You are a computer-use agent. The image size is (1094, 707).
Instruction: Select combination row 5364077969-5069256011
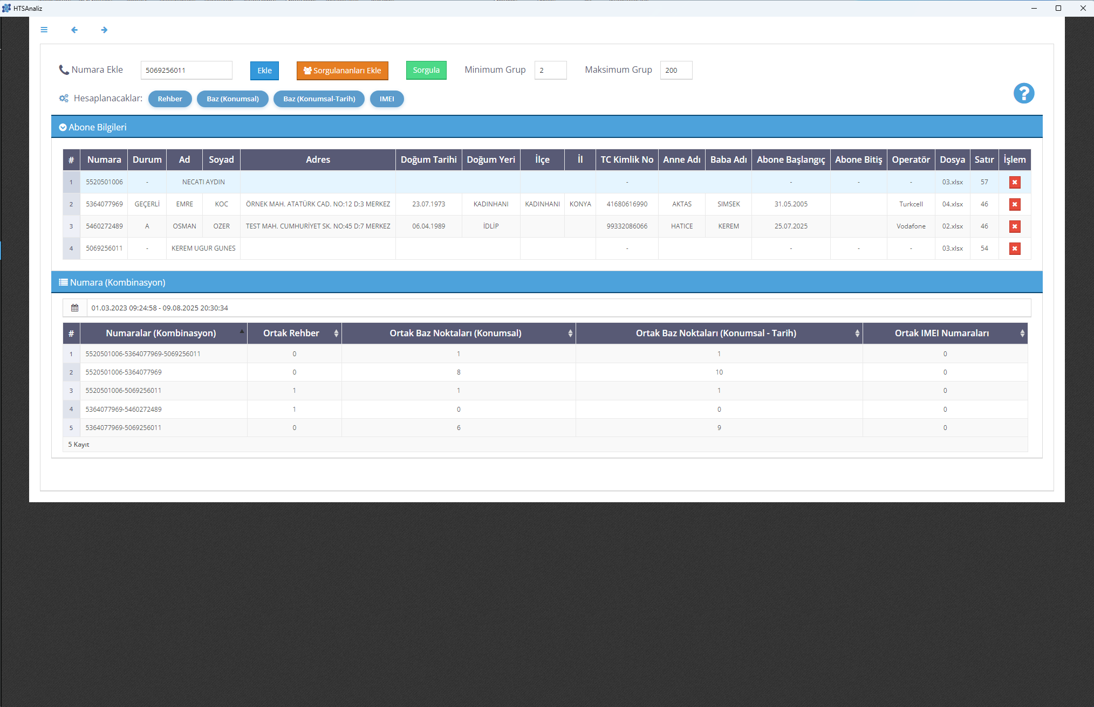click(545, 427)
